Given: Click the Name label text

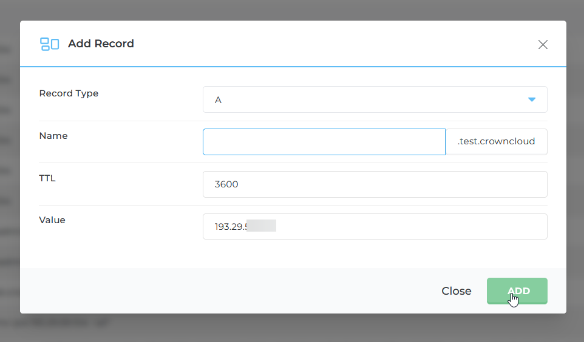Looking at the screenshot, I should tap(53, 136).
